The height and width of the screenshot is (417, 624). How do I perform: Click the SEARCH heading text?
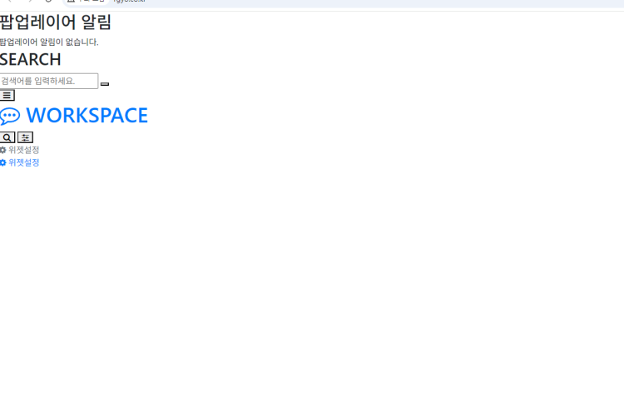30,60
